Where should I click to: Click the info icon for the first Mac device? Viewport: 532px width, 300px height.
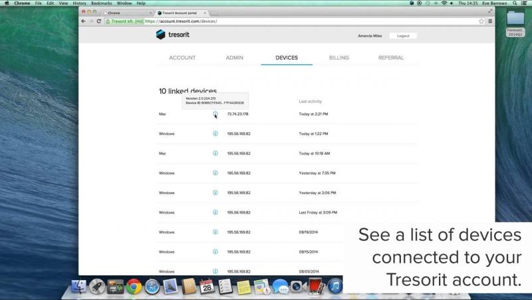(215, 114)
